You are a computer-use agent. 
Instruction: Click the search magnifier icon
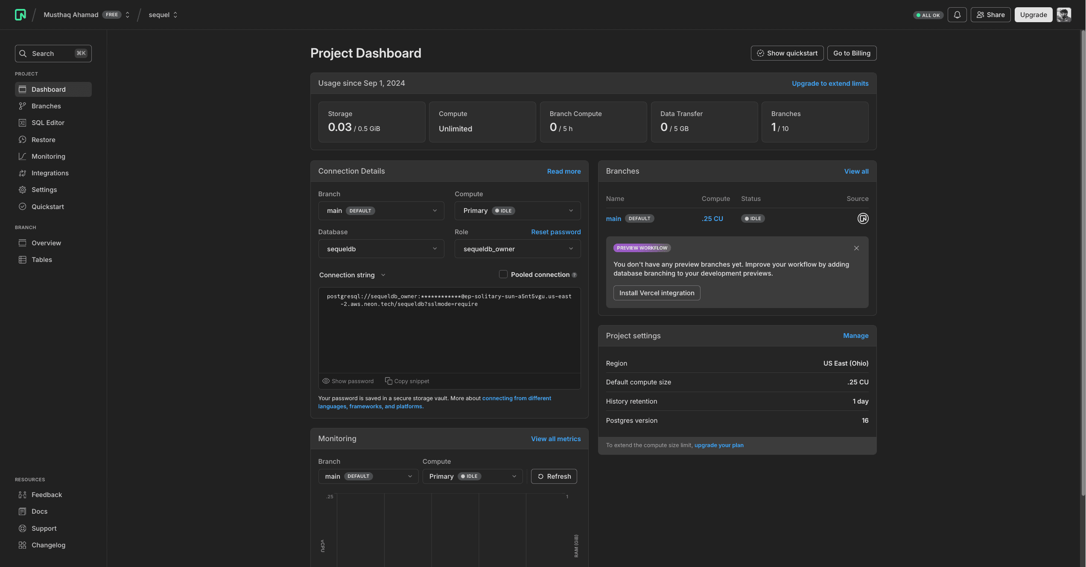coord(23,53)
